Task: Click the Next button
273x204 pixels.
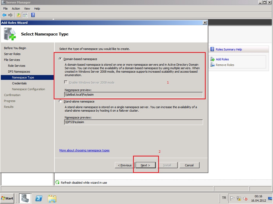Action: 146,165
